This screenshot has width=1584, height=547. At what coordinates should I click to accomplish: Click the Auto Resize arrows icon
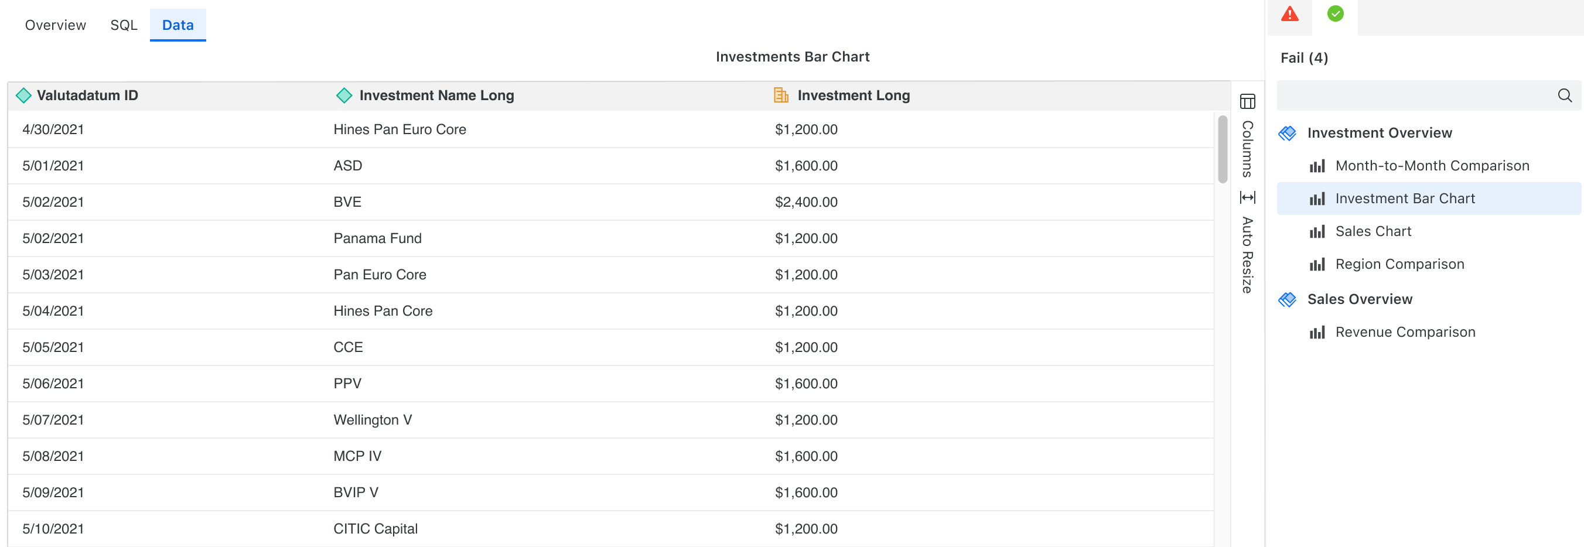point(1247,197)
